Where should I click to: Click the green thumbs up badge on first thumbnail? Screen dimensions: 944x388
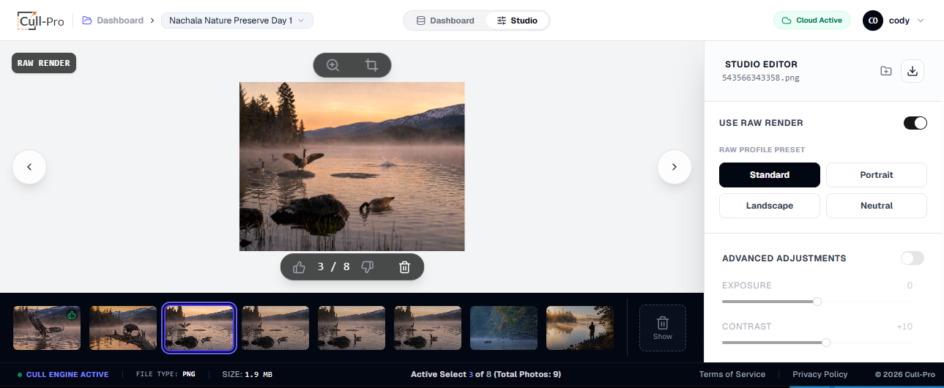click(x=72, y=315)
